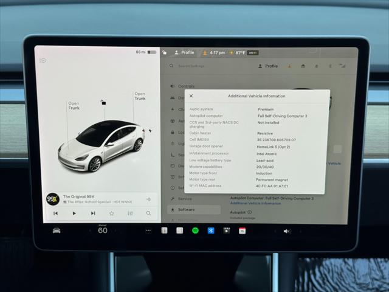Tap the settings header download icon
Screen dimensions: 389x292
coord(289,66)
